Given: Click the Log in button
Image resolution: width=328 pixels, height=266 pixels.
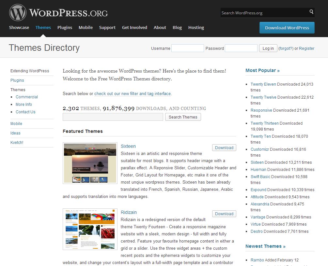Looking at the screenshot, I should coord(268,48).
